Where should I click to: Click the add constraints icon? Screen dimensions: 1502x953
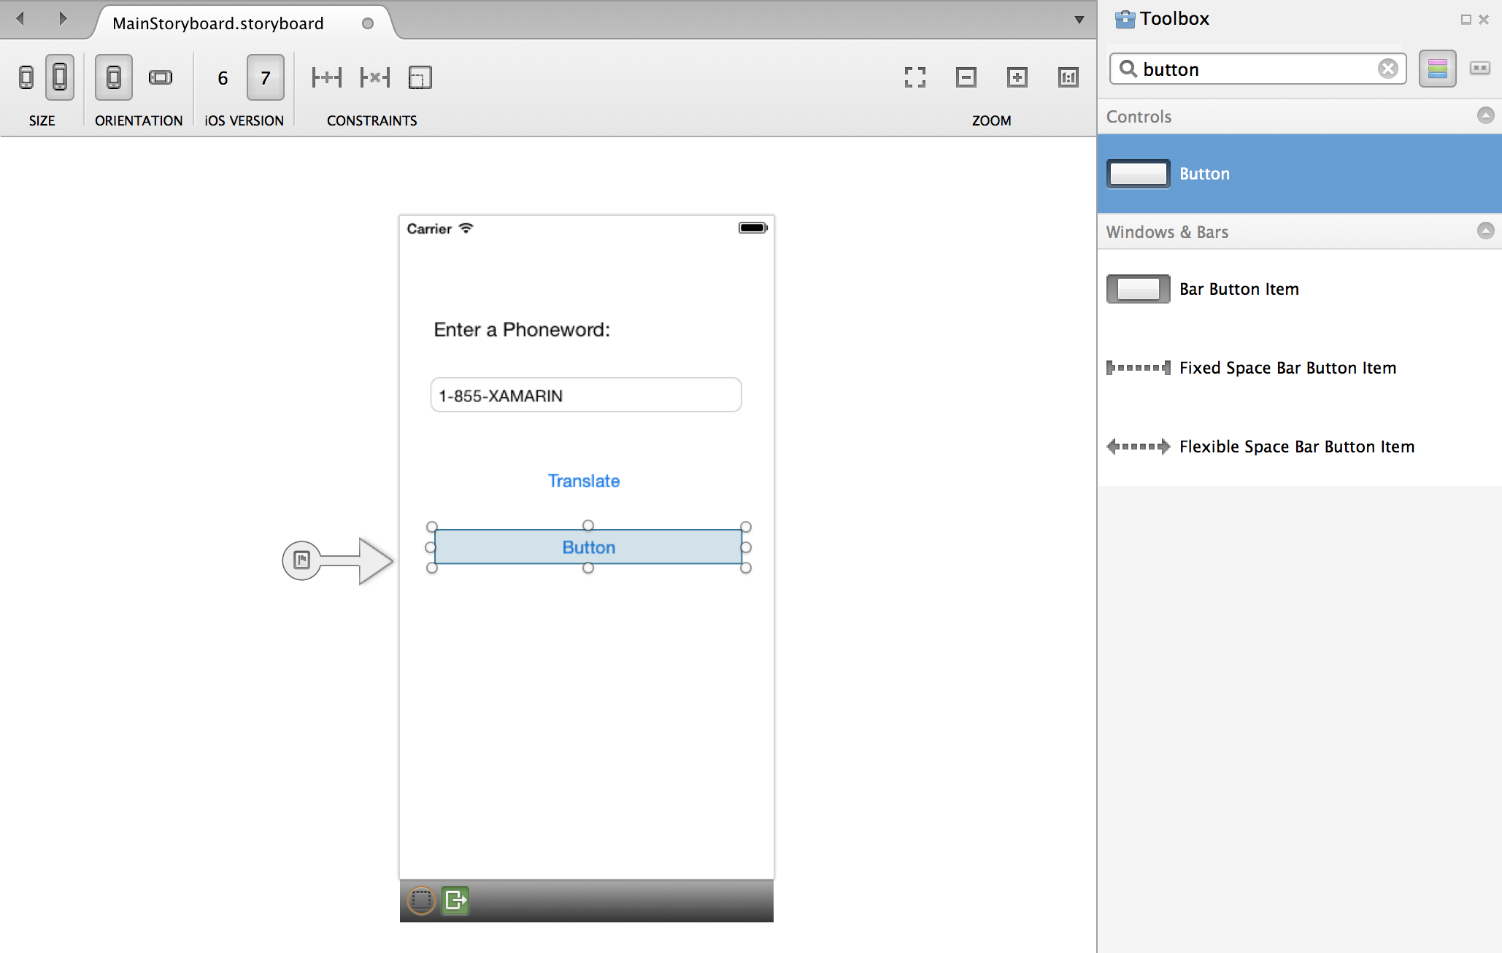click(326, 77)
